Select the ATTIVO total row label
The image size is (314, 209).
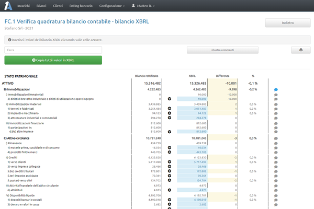(8, 84)
